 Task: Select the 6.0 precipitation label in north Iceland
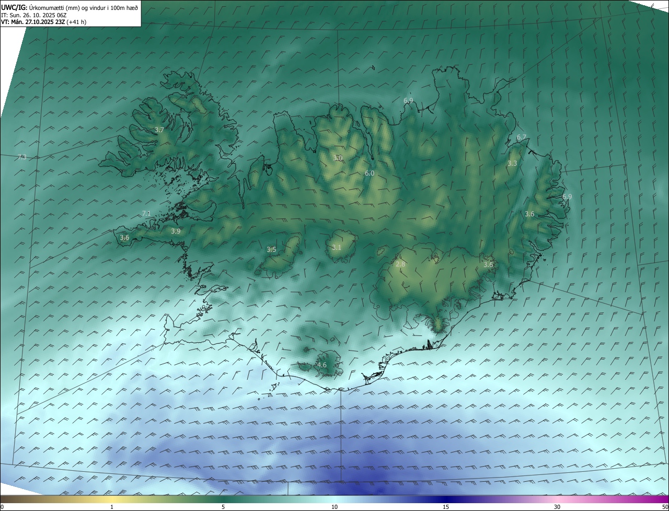[x=370, y=173]
